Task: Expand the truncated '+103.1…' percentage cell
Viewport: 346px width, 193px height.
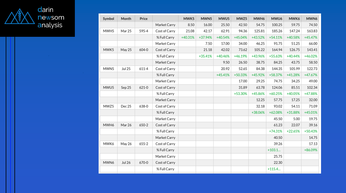Action: (274, 150)
